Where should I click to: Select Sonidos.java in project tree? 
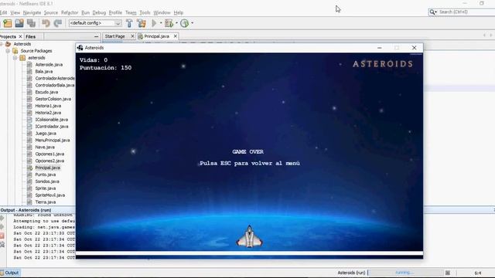(x=47, y=181)
